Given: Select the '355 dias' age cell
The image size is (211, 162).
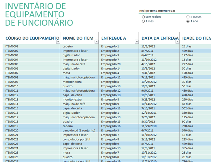Looking at the screenshot, I should (188, 148).
